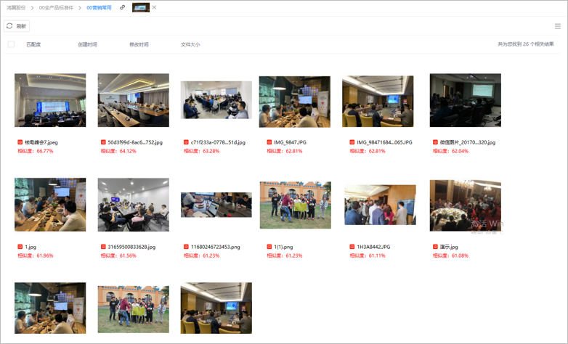Click file icon beside 31659500833628.jpg
This screenshot has width=568, height=344.
click(103, 247)
